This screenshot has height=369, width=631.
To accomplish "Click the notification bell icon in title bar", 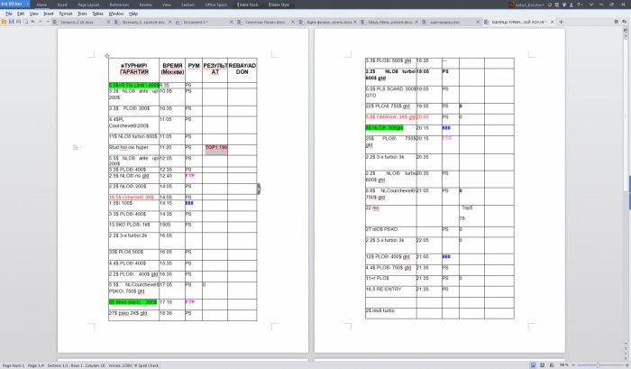I will pos(550,5).
